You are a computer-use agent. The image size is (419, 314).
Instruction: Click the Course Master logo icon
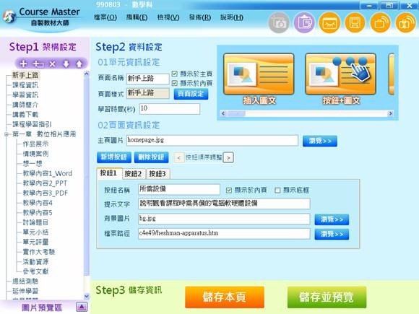9,17
